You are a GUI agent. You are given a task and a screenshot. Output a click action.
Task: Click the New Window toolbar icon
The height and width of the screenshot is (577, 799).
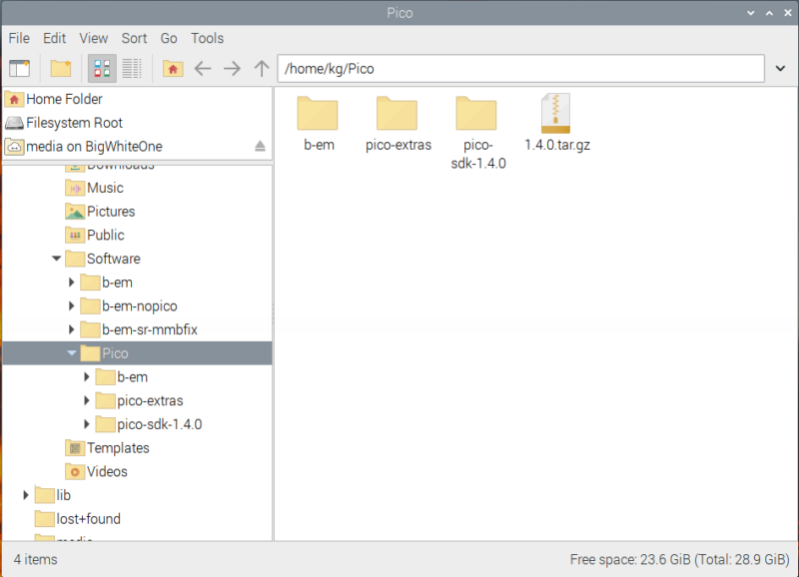pyautogui.click(x=19, y=68)
